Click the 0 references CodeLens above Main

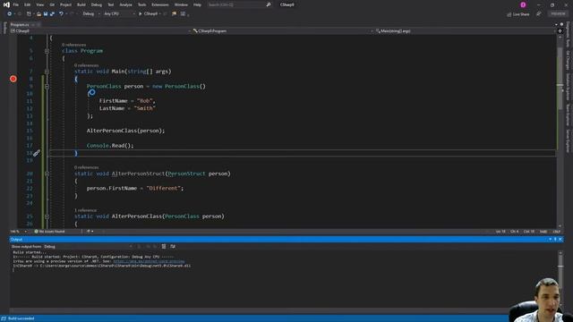86,65
